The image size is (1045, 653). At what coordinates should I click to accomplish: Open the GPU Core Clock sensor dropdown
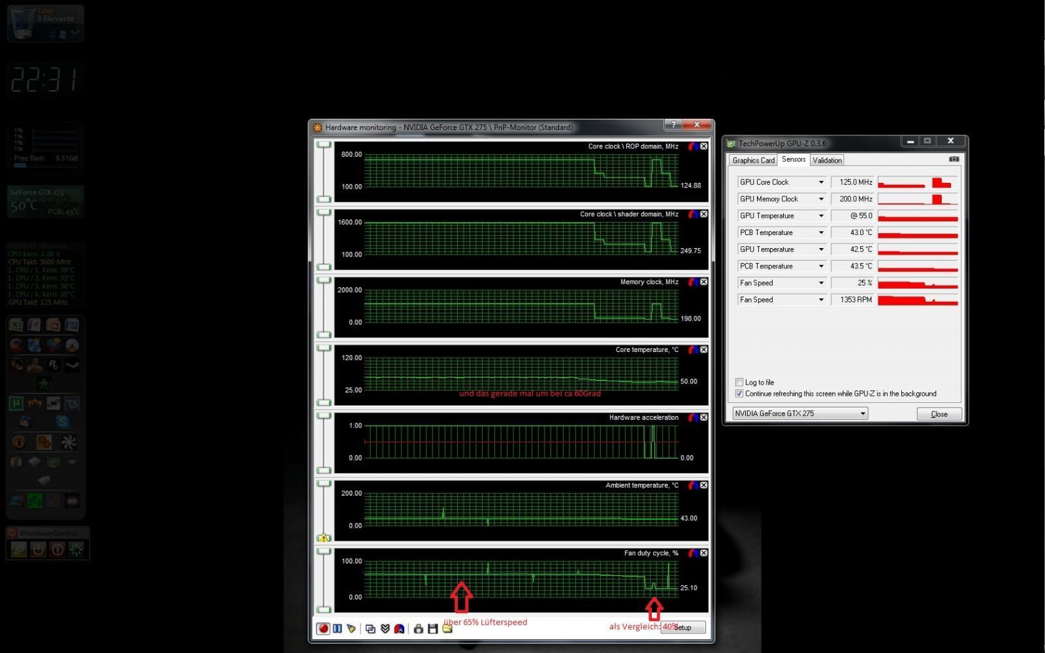[x=821, y=182]
